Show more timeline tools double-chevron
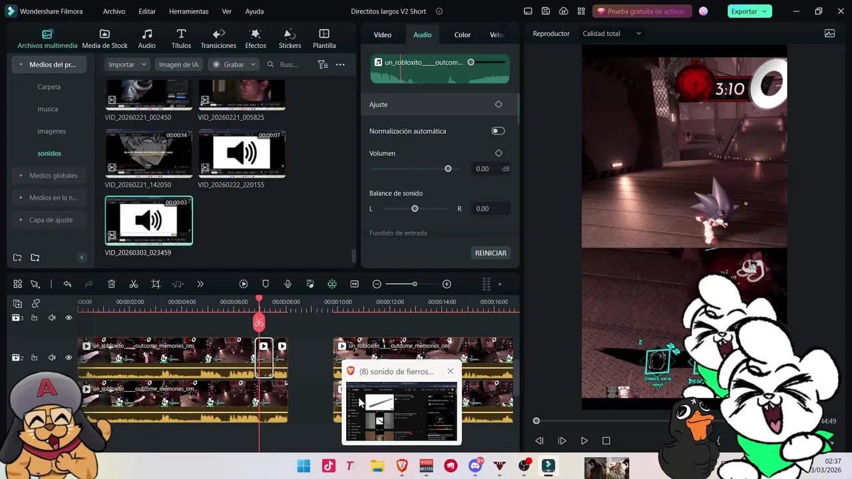The width and height of the screenshot is (852, 479). (x=200, y=284)
